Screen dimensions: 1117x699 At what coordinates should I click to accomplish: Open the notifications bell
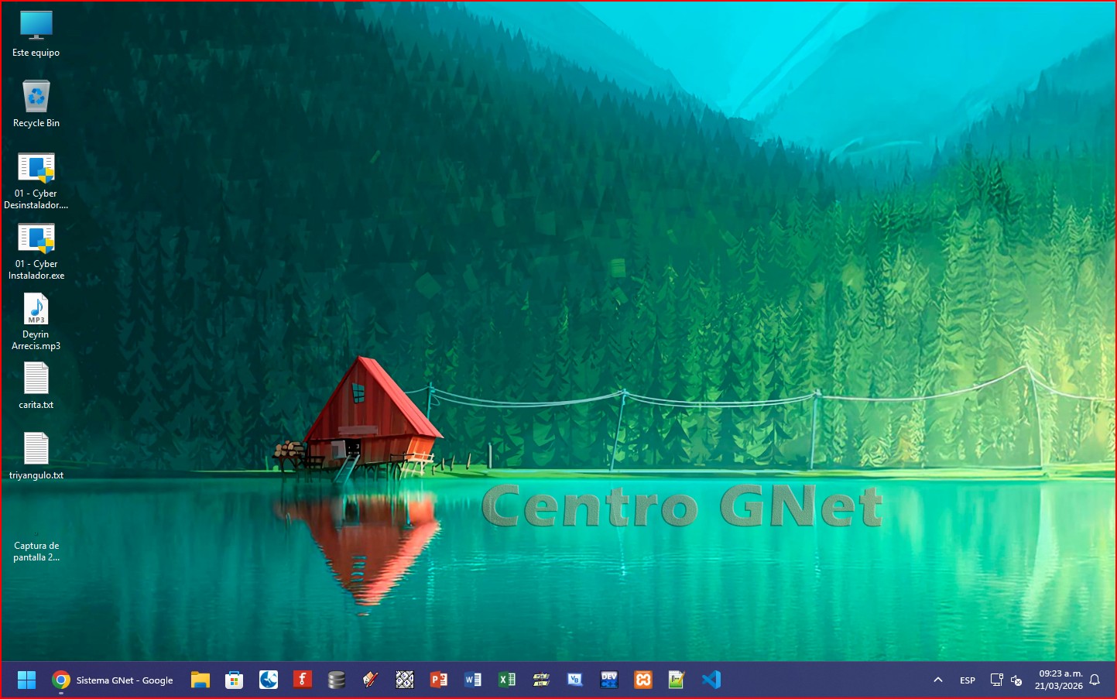[1095, 680]
